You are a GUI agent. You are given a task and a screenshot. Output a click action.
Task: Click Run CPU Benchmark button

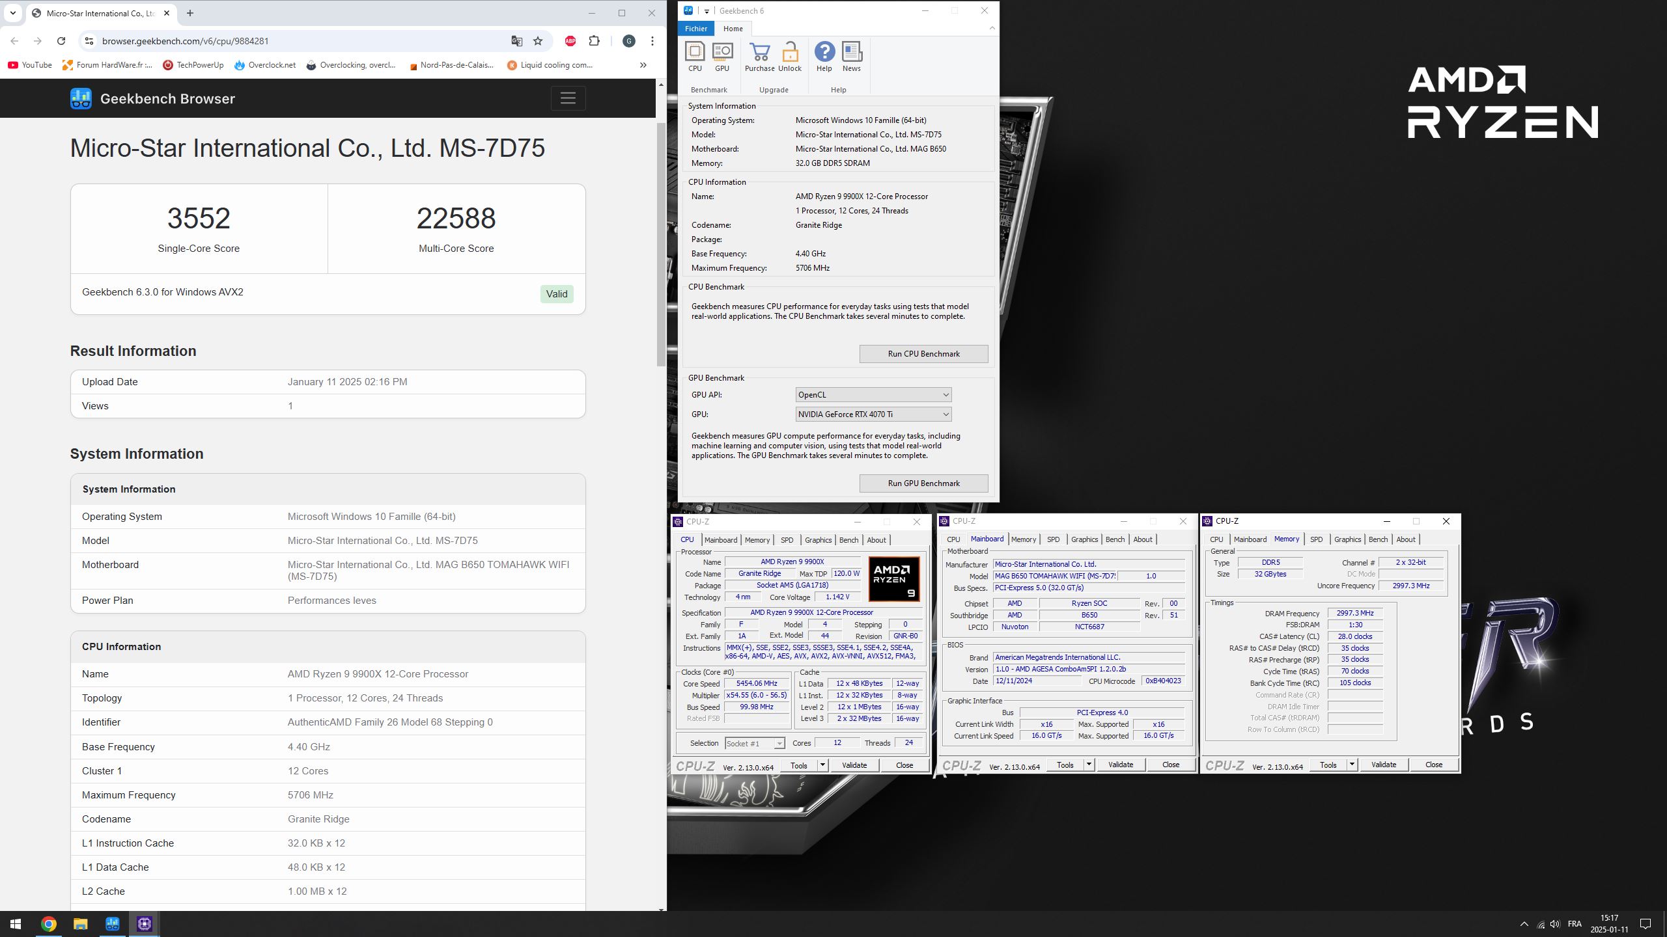coord(923,354)
